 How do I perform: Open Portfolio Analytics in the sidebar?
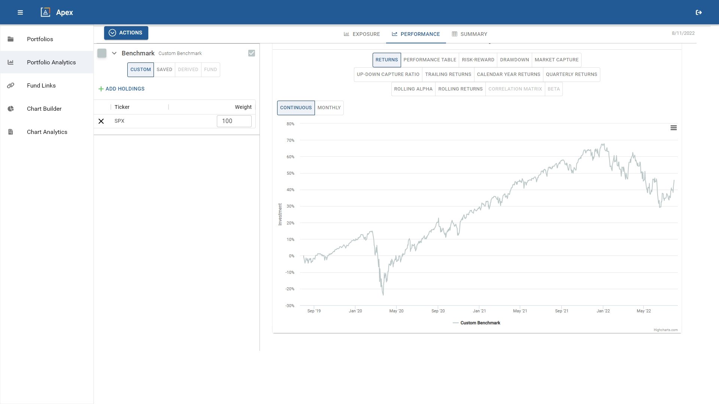click(47, 62)
